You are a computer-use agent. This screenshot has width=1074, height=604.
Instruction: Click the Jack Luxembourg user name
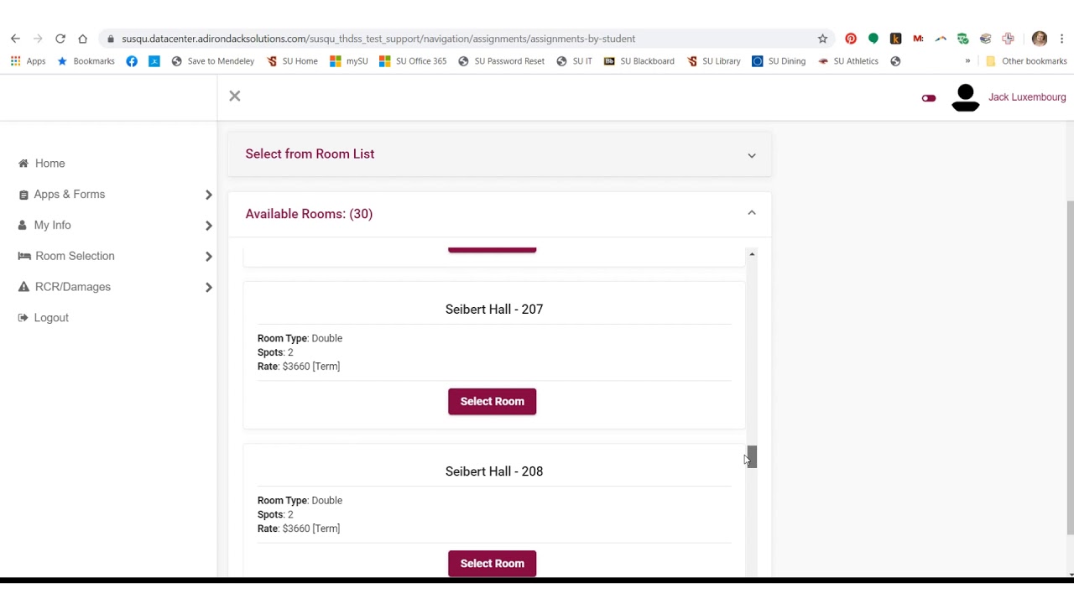[1027, 97]
